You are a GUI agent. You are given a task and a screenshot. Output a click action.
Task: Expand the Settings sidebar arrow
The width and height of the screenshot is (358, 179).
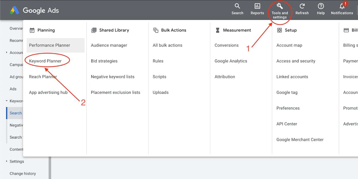[x=7, y=161]
